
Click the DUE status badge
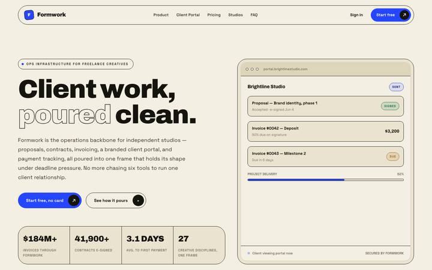coord(392,157)
